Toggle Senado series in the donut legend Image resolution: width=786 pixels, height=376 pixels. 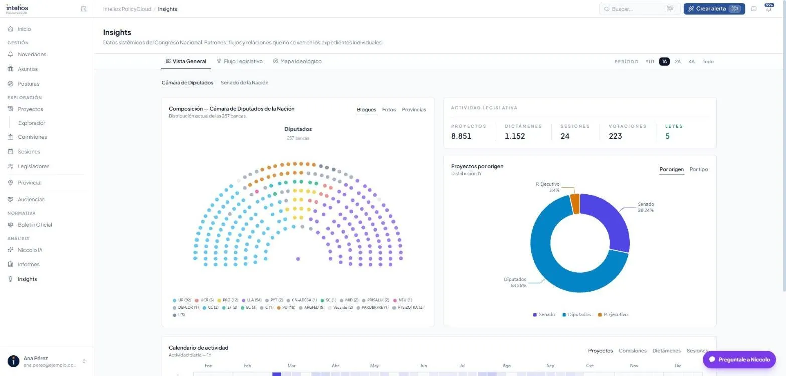[544, 315]
